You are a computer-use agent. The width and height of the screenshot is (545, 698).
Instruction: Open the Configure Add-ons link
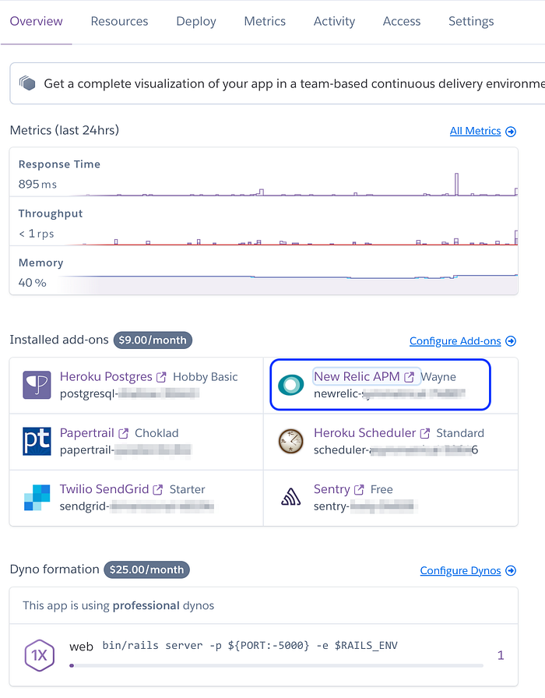pyautogui.click(x=455, y=341)
